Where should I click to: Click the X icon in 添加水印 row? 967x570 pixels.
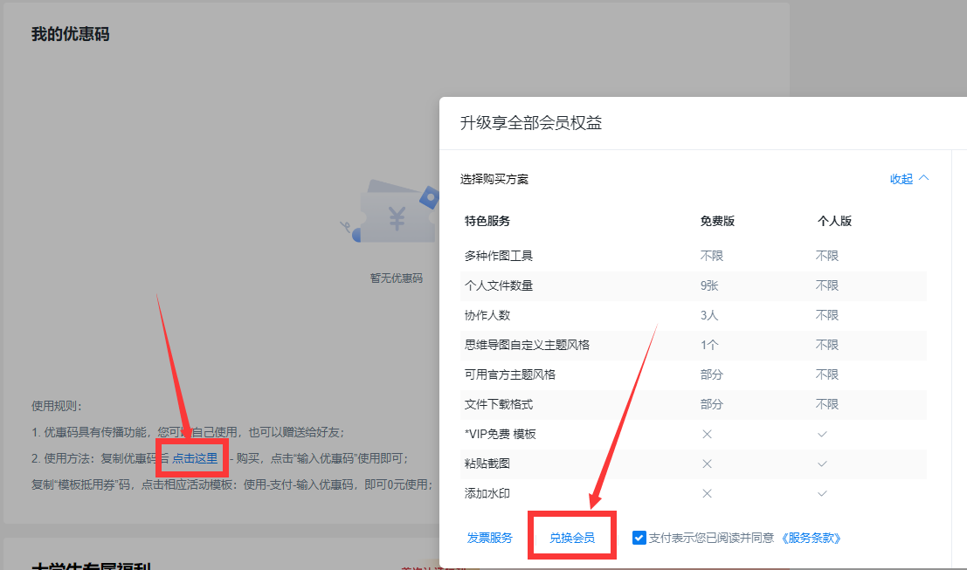[707, 493]
